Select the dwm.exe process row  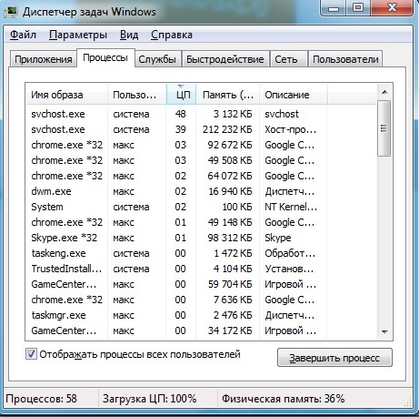pyautogui.click(x=201, y=191)
